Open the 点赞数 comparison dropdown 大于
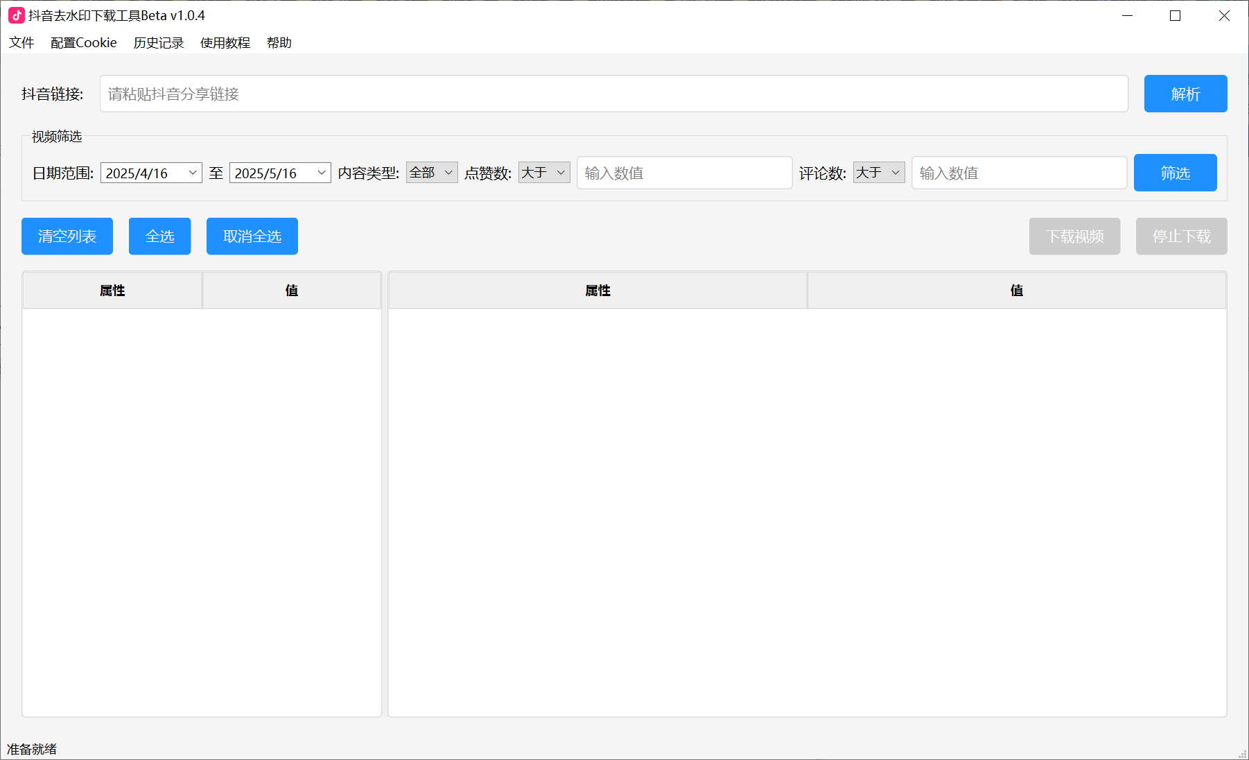1249x760 pixels. [x=543, y=173]
